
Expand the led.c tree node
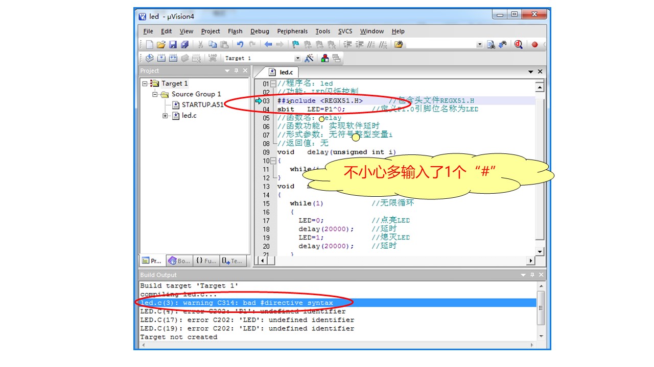coord(165,116)
